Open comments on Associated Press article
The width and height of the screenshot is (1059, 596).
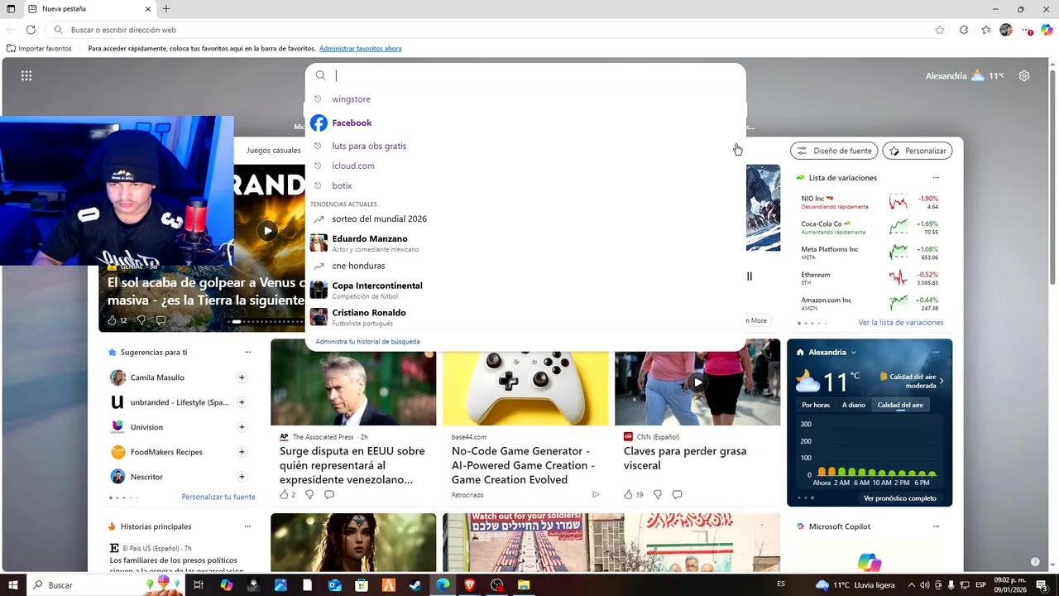(329, 494)
